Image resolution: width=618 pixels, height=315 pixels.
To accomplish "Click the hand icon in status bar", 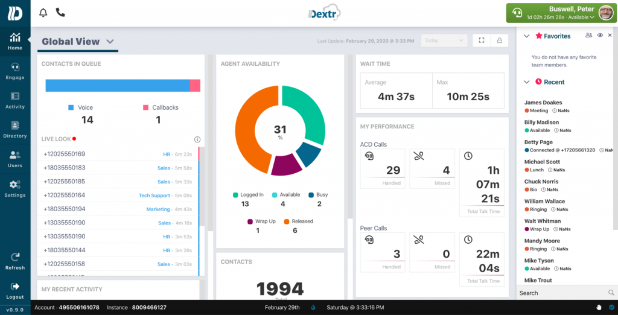I will [600, 308].
